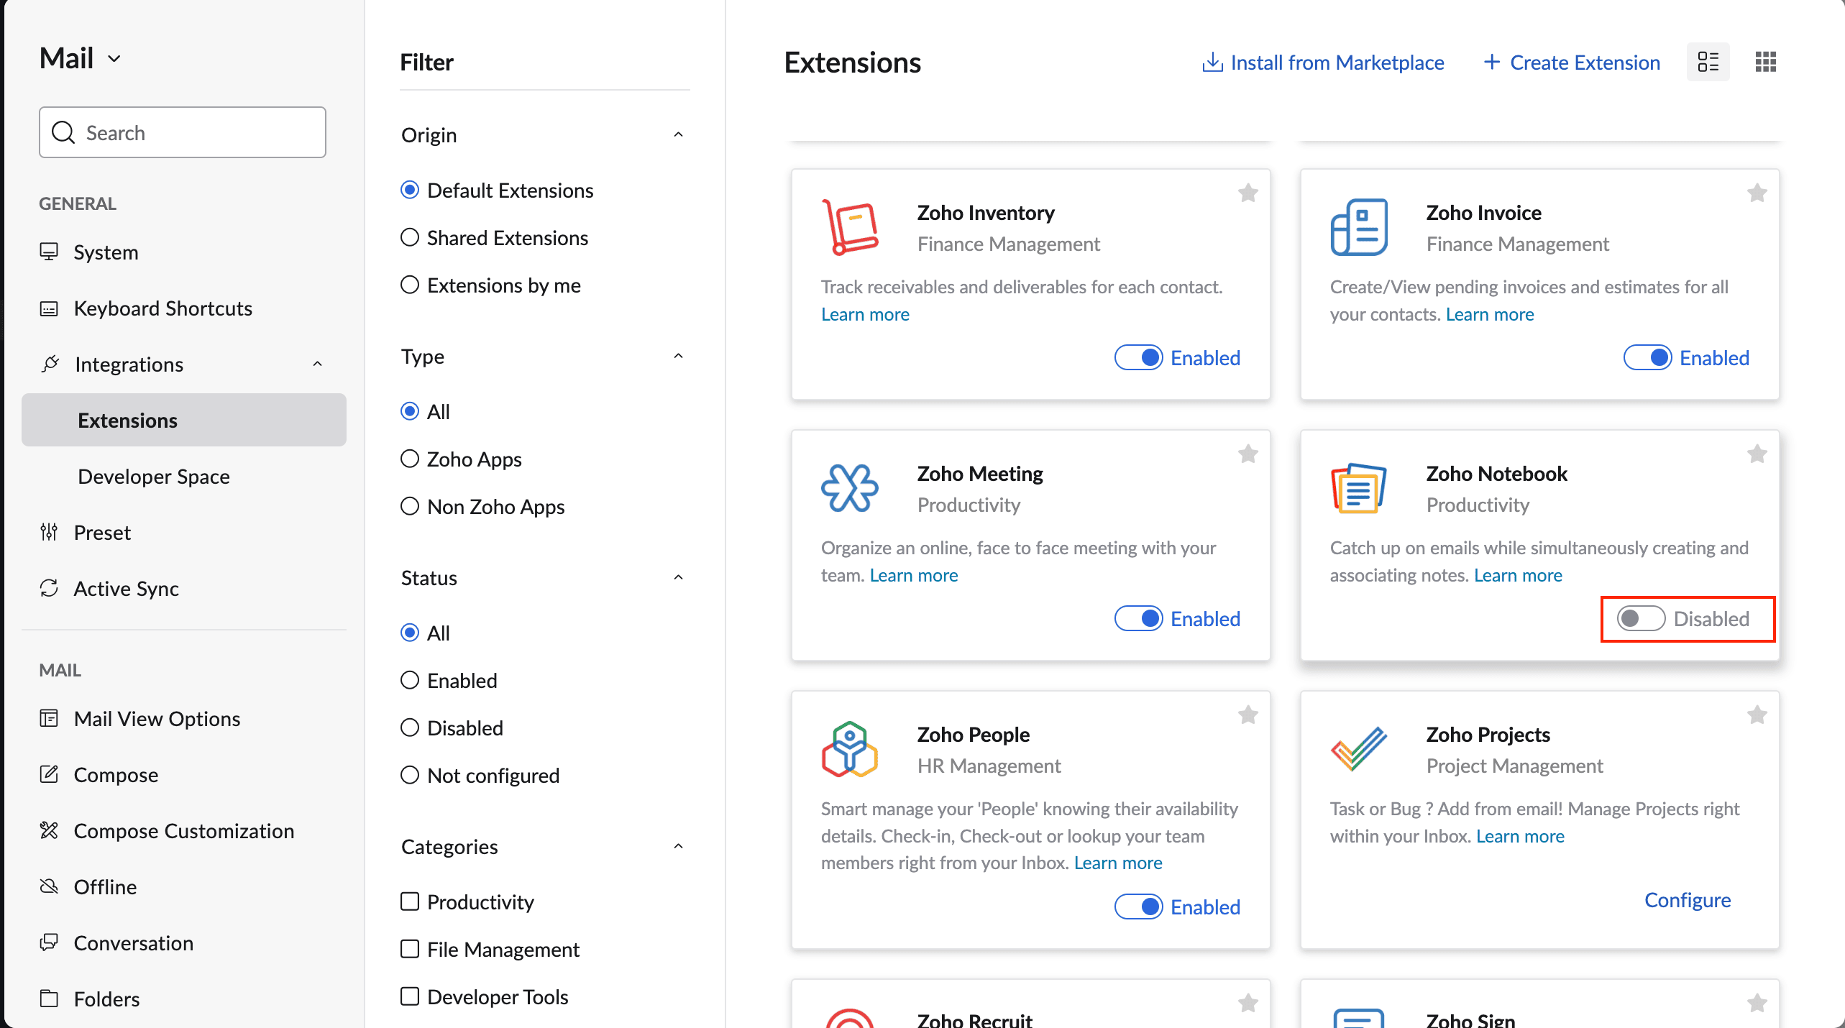Star the Zoho People extension

point(1247,715)
